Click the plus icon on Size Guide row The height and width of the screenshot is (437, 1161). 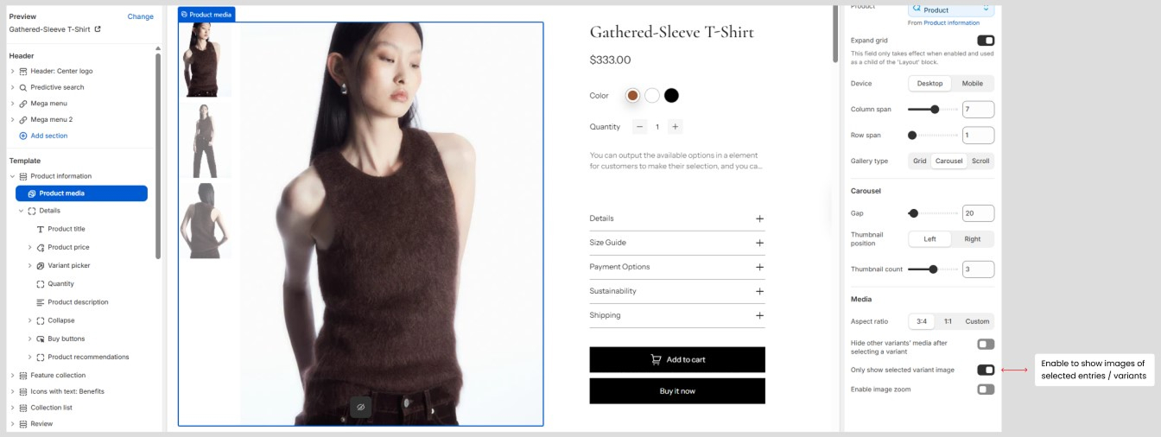pyautogui.click(x=760, y=243)
